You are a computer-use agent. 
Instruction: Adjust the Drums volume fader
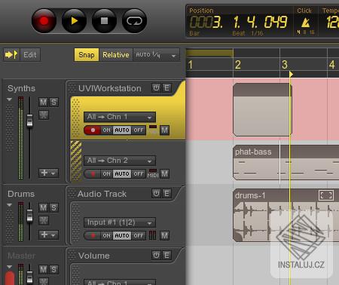point(29,216)
